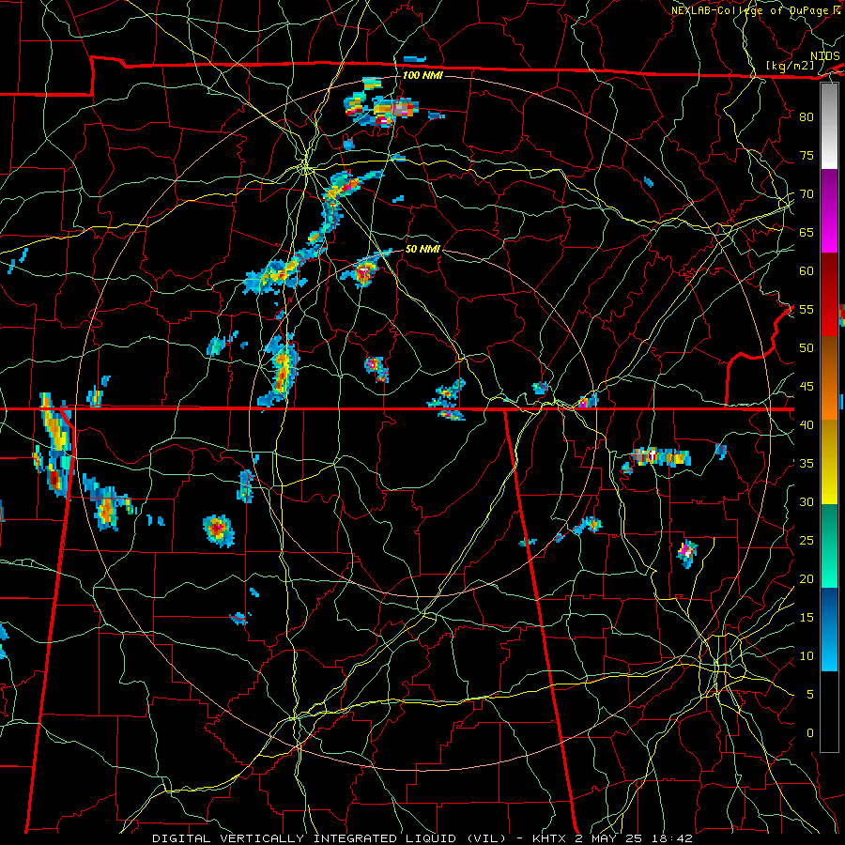Click the "5" value on the color scale
Screen dimensions: 845x845
tap(810, 694)
